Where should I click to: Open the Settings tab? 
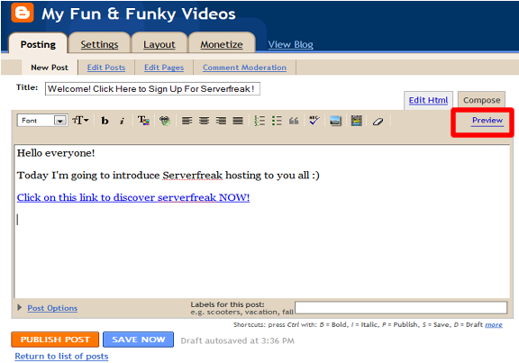coord(99,44)
